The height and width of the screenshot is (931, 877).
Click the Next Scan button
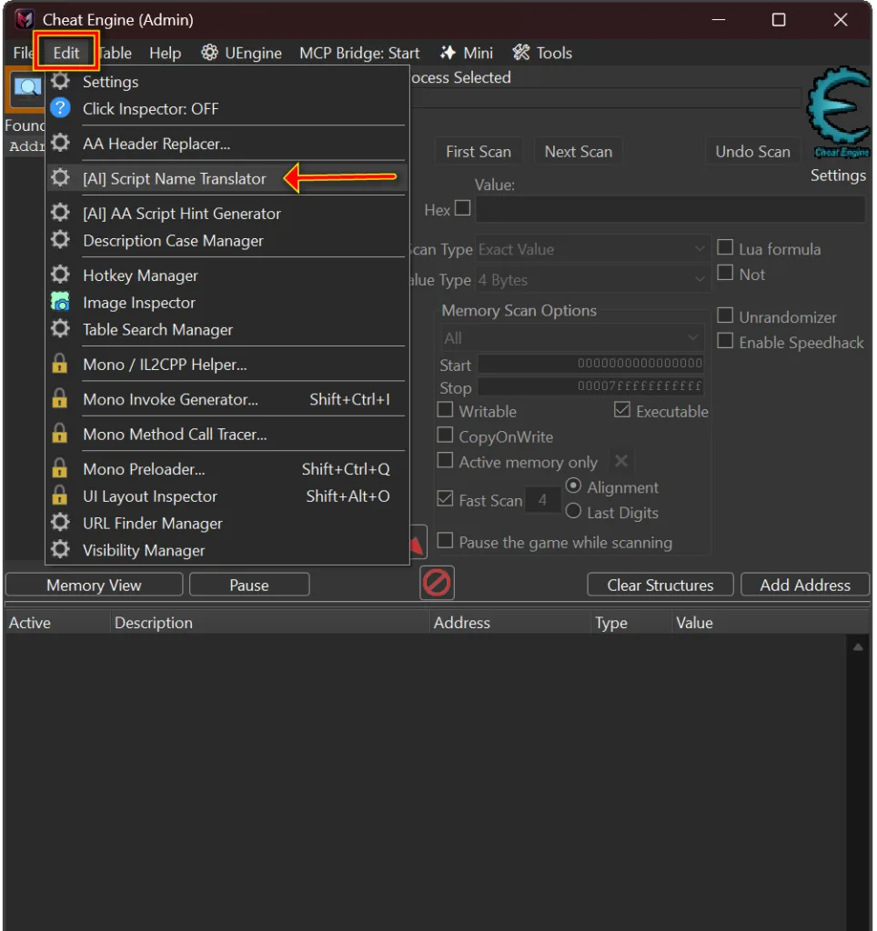pyautogui.click(x=578, y=152)
